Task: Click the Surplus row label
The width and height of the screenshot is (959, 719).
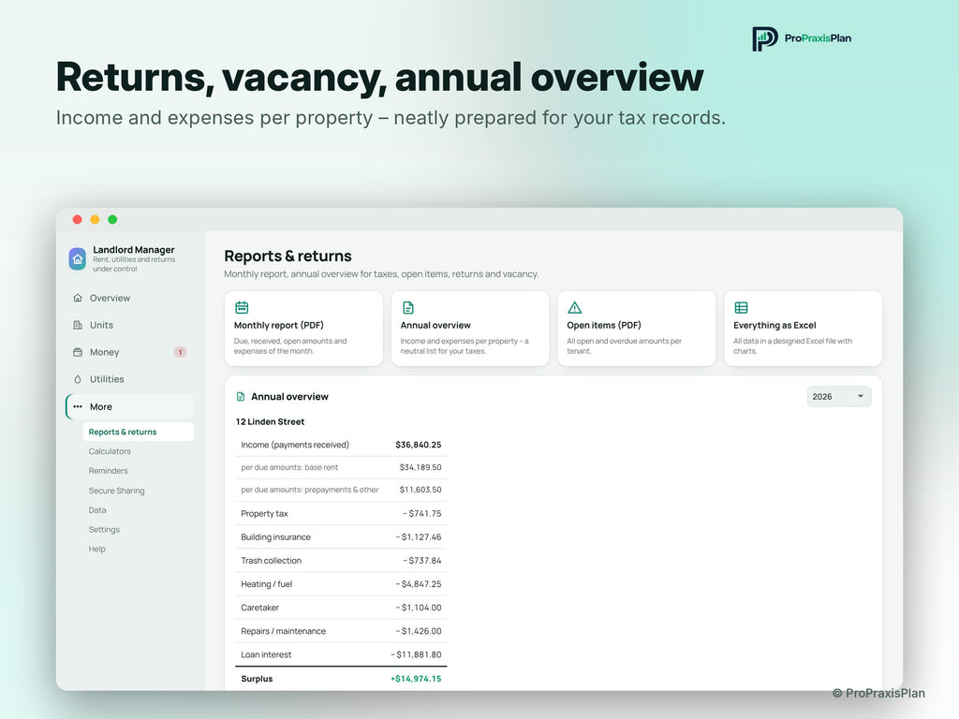Action: click(257, 679)
